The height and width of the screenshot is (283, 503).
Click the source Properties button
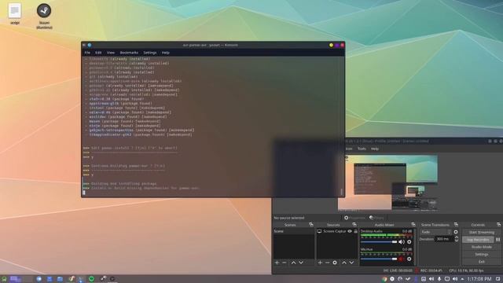click(354, 218)
